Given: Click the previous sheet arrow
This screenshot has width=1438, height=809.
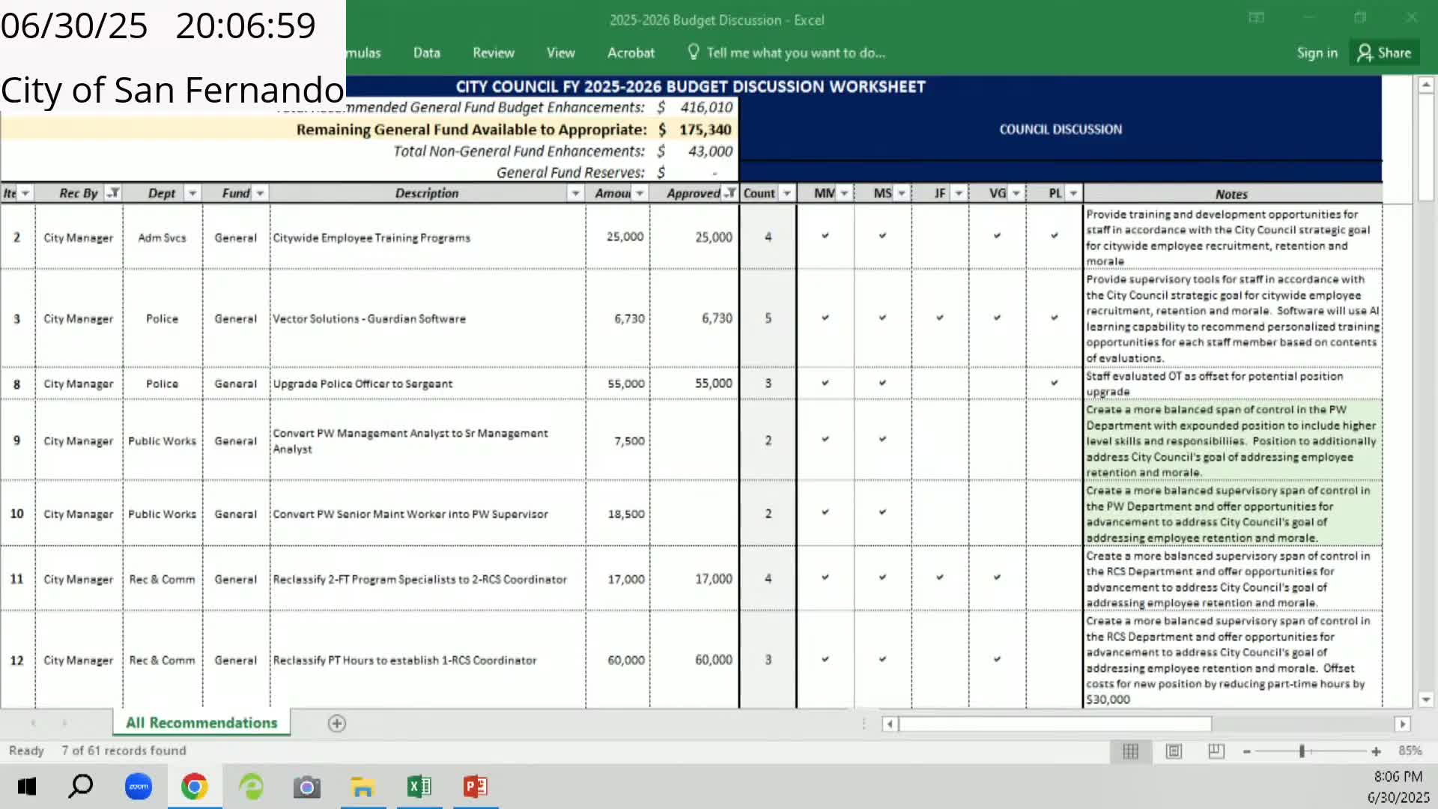Looking at the screenshot, I should point(34,723).
